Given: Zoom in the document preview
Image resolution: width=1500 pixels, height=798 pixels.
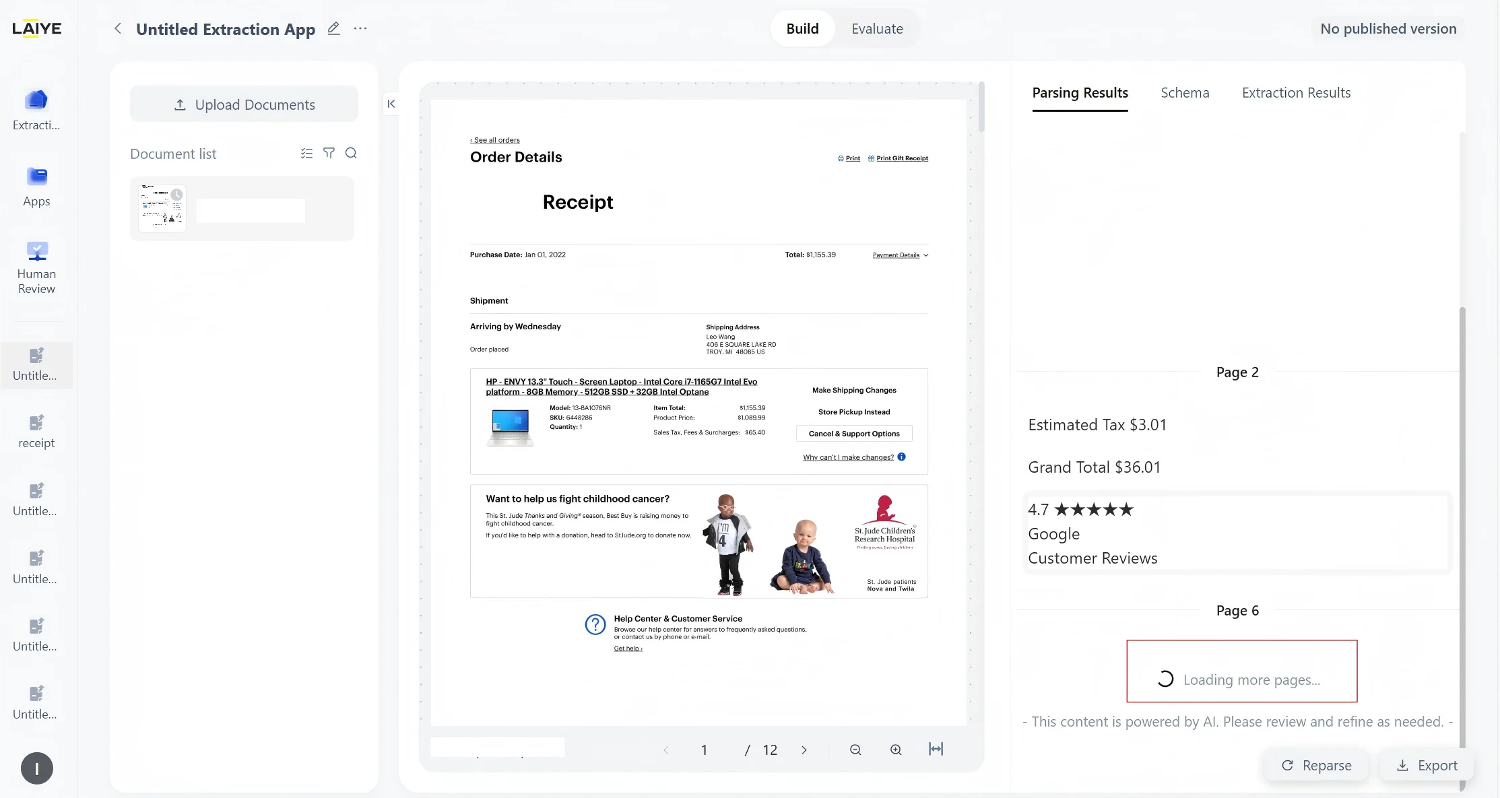Looking at the screenshot, I should click(x=896, y=750).
